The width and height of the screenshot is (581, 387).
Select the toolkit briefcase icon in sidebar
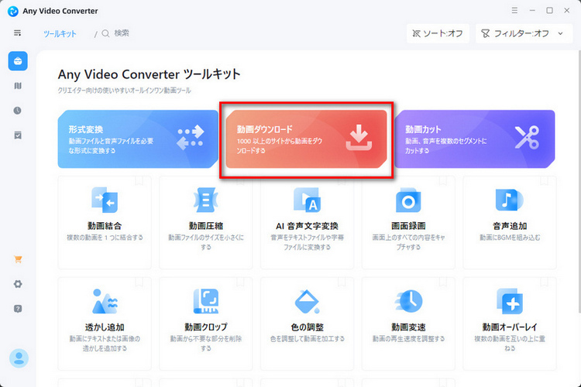(18, 60)
